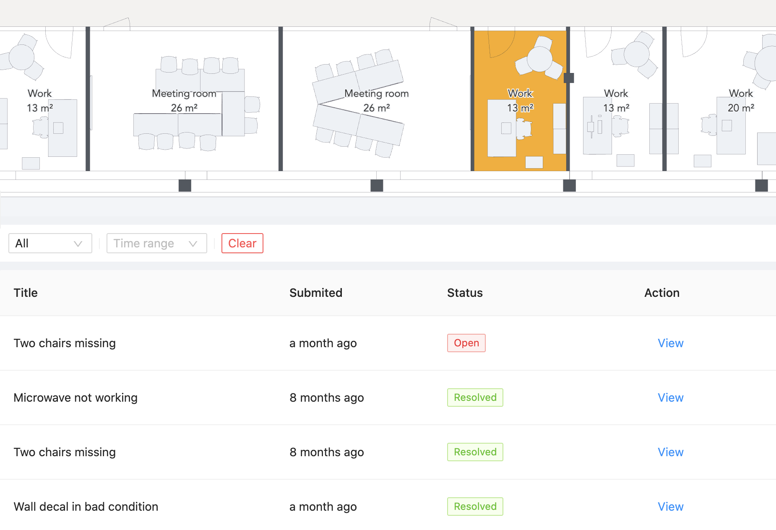776x530 pixels.
Task: Open the All status filter dropdown
Action: point(50,243)
